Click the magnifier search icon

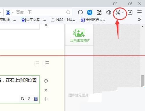[x=68, y=12]
